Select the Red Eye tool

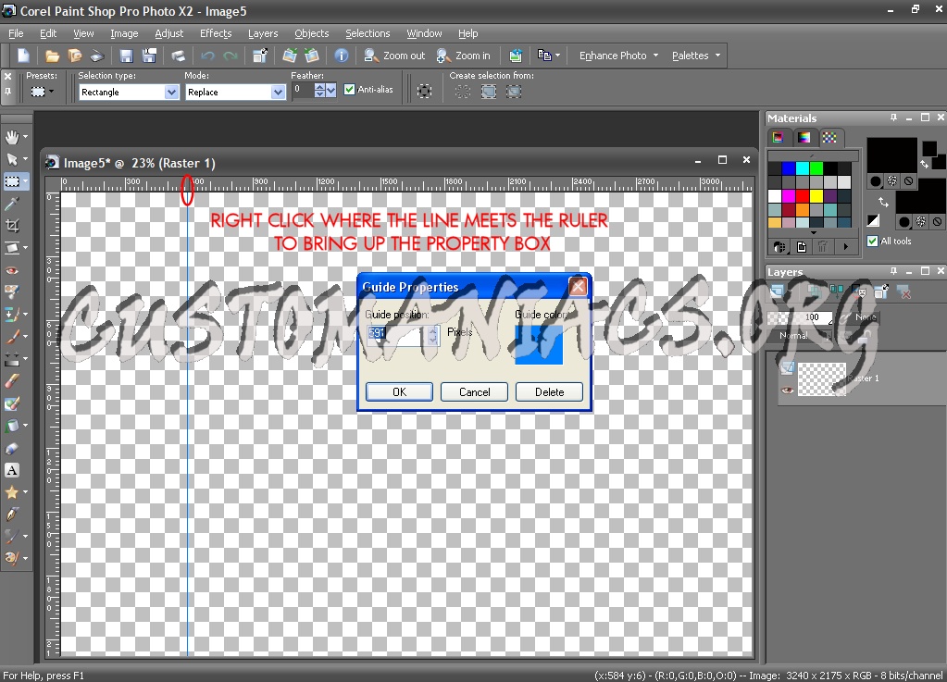(11, 270)
